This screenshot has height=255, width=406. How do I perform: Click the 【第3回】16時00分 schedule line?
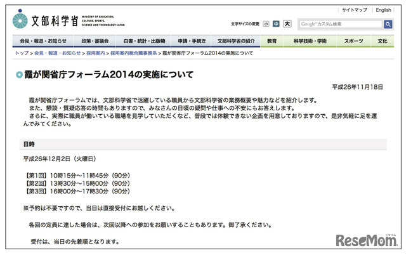tap(77, 192)
